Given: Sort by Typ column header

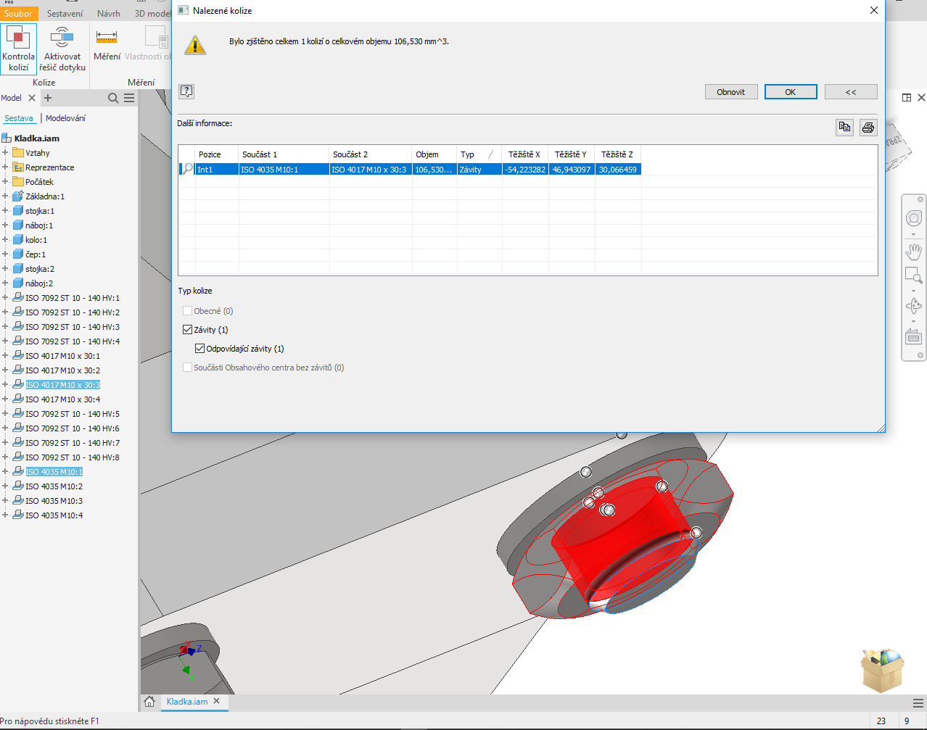Looking at the screenshot, I should coord(479,154).
